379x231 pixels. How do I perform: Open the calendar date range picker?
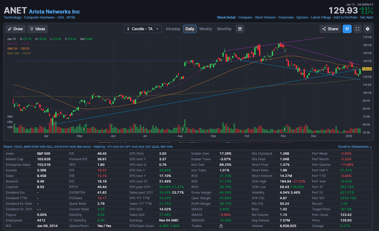point(240,29)
